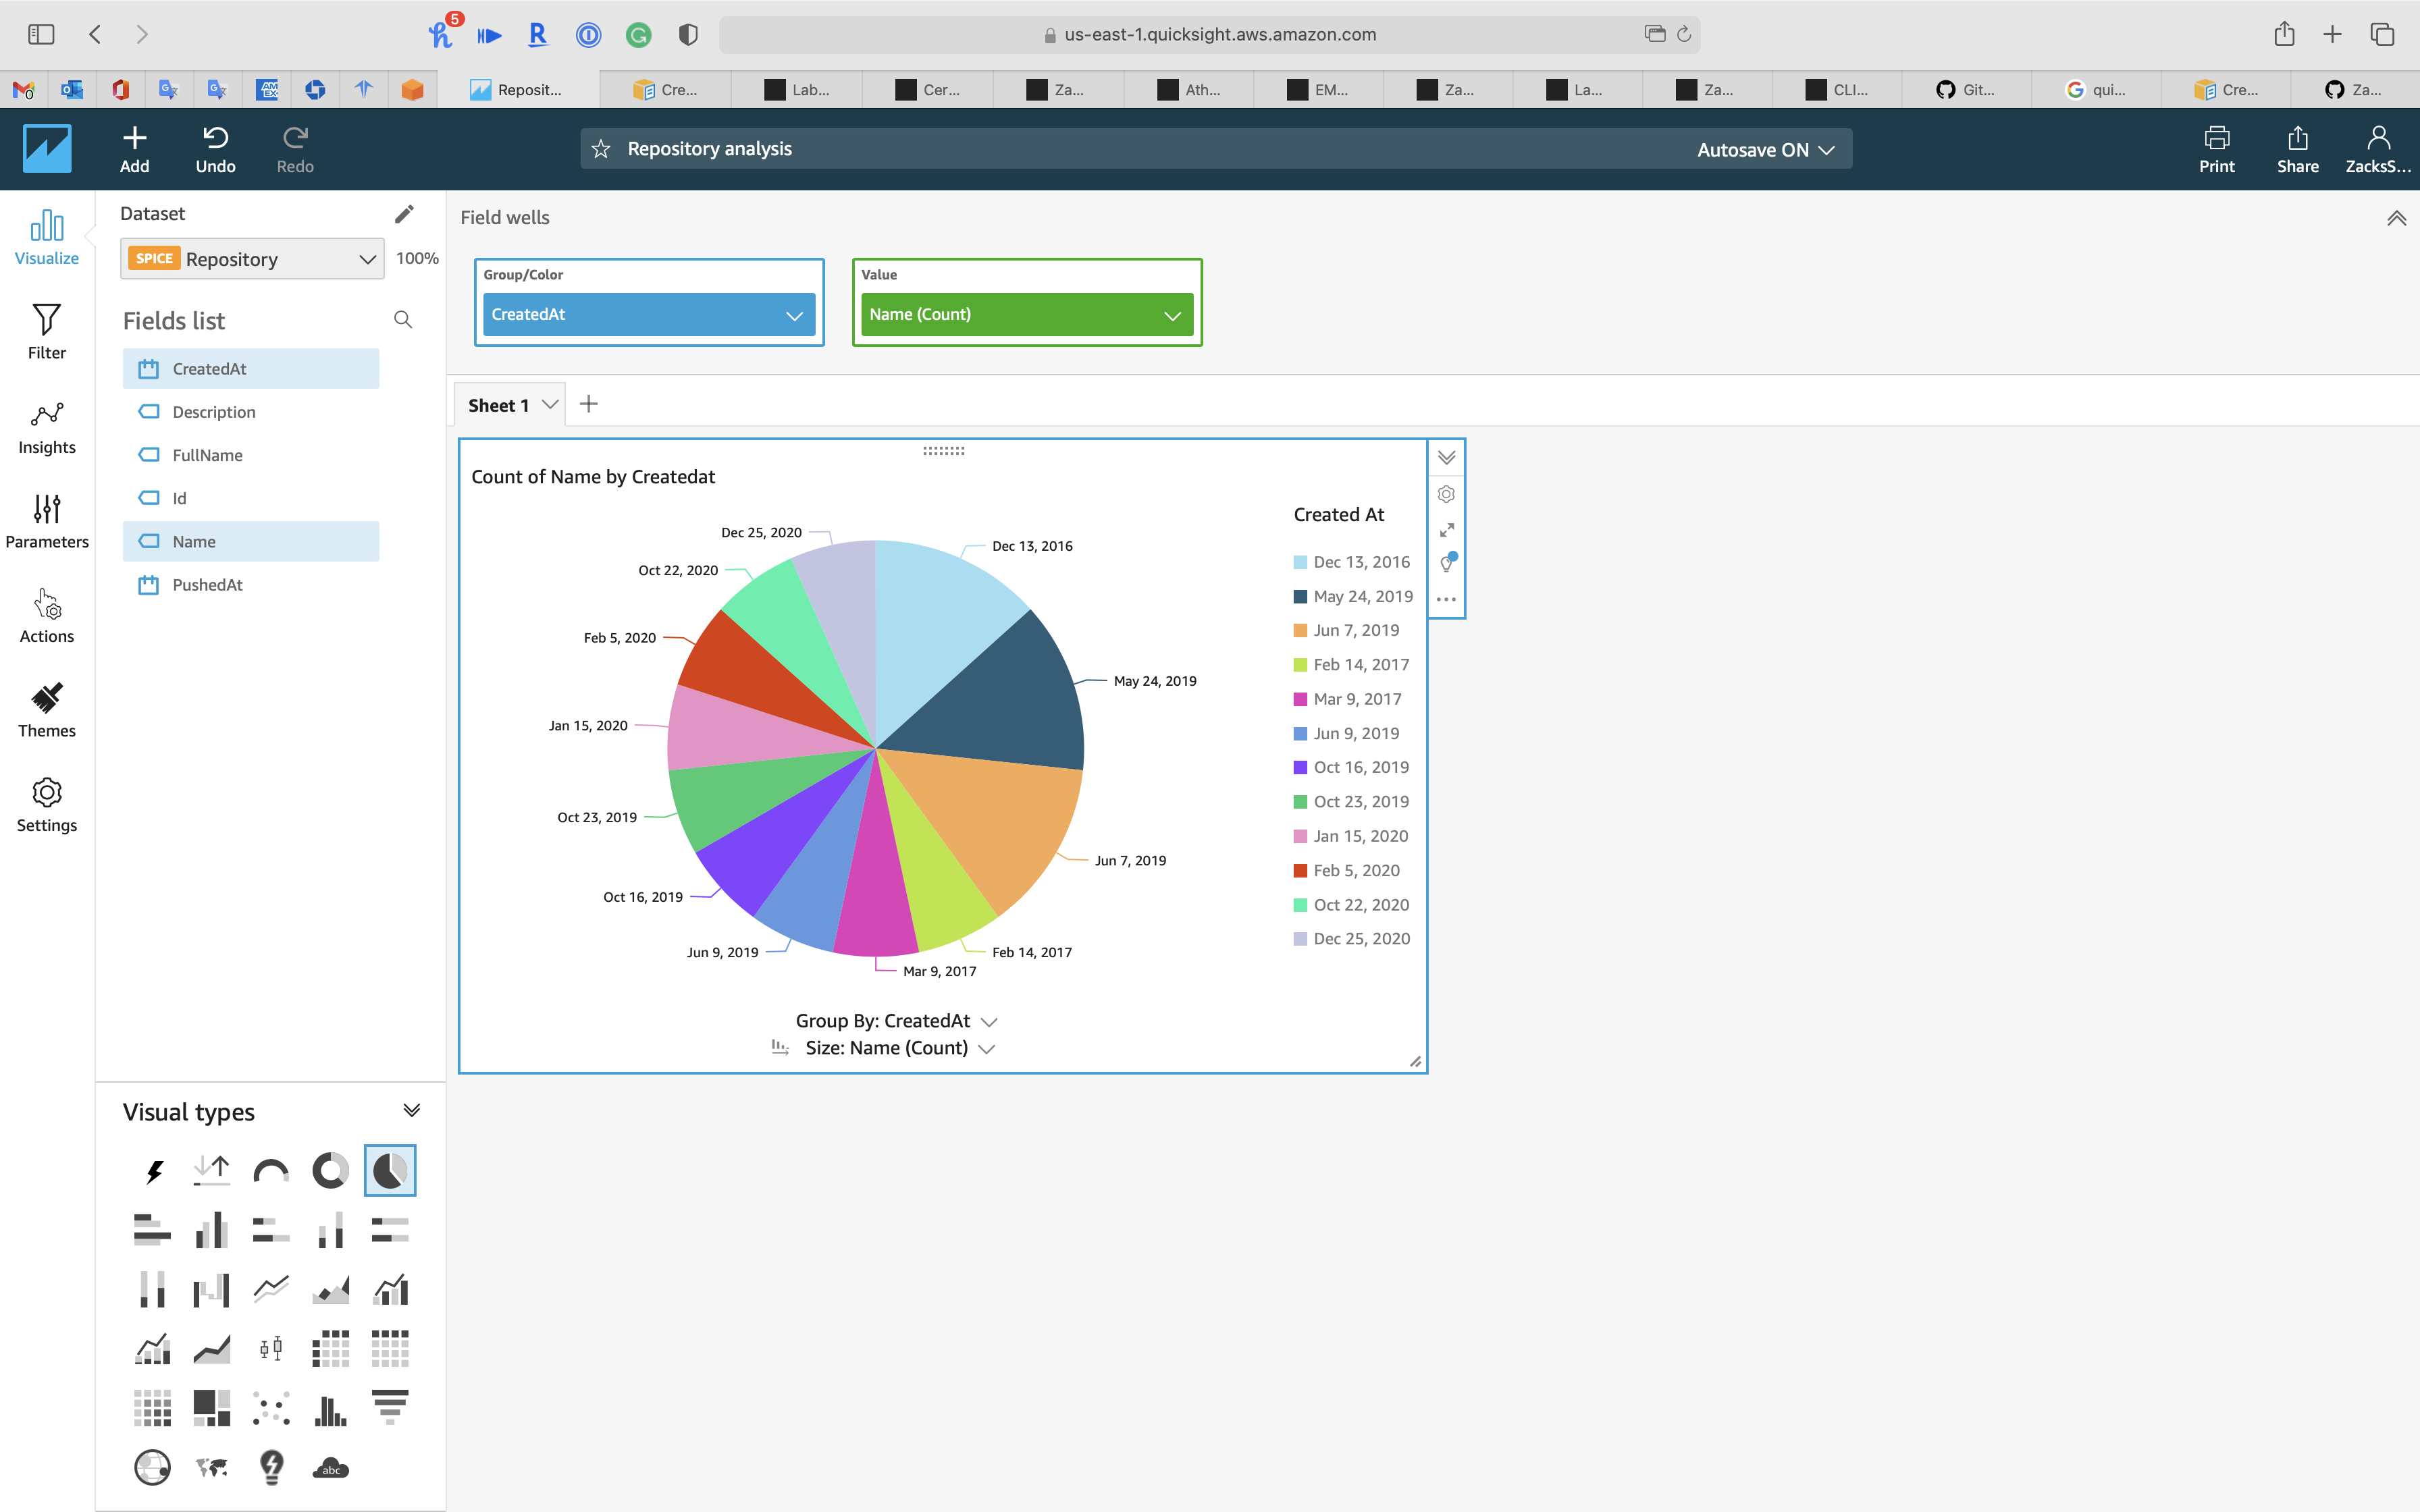Open the visual format gear icon

pyautogui.click(x=1446, y=494)
